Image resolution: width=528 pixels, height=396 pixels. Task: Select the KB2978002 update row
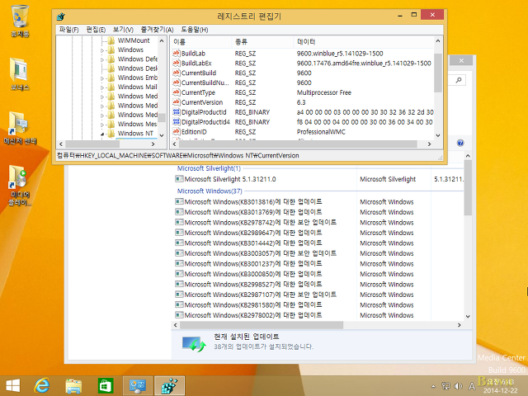[x=318, y=315]
